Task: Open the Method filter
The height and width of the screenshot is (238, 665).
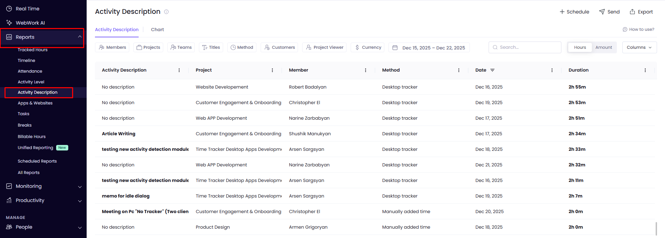Action: pyautogui.click(x=242, y=47)
